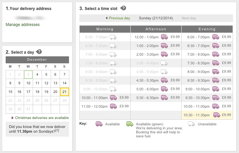Choose December 18 on the calendar
Image resolution: width=239 pixels, height=153 pixels.
[37, 92]
